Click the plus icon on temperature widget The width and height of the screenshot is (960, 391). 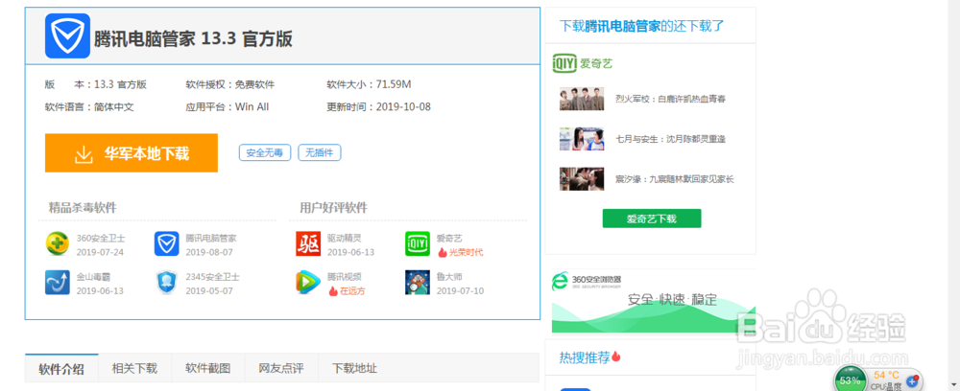(912, 381)
